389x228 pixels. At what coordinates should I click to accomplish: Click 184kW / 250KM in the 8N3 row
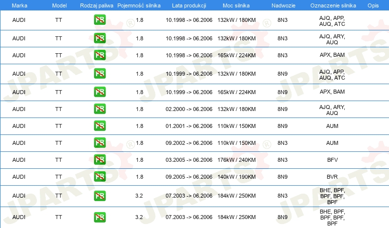[236, 196]
